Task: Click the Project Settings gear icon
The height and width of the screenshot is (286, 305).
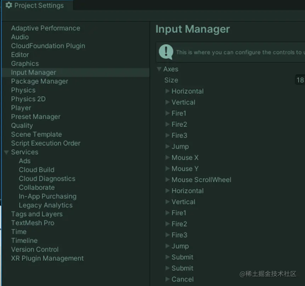Action: click(9, 5)
